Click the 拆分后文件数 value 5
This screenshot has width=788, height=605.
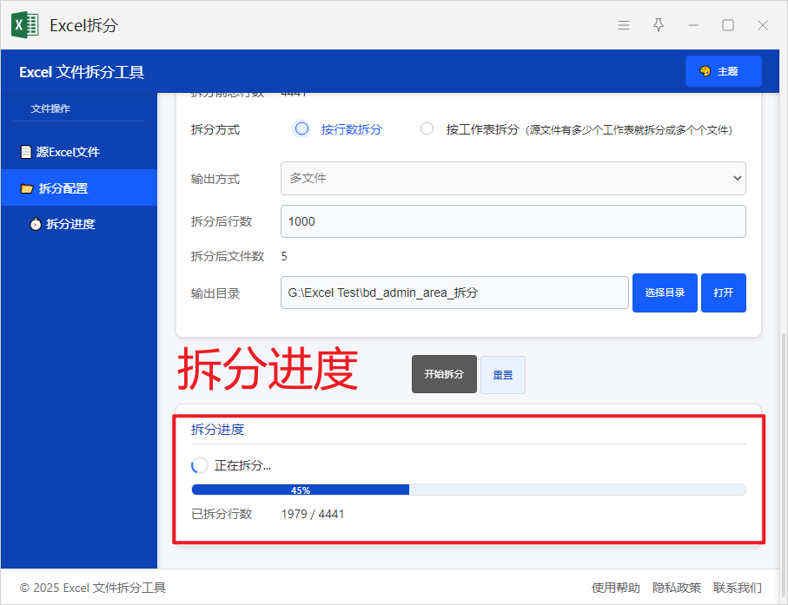coord(284,257)
